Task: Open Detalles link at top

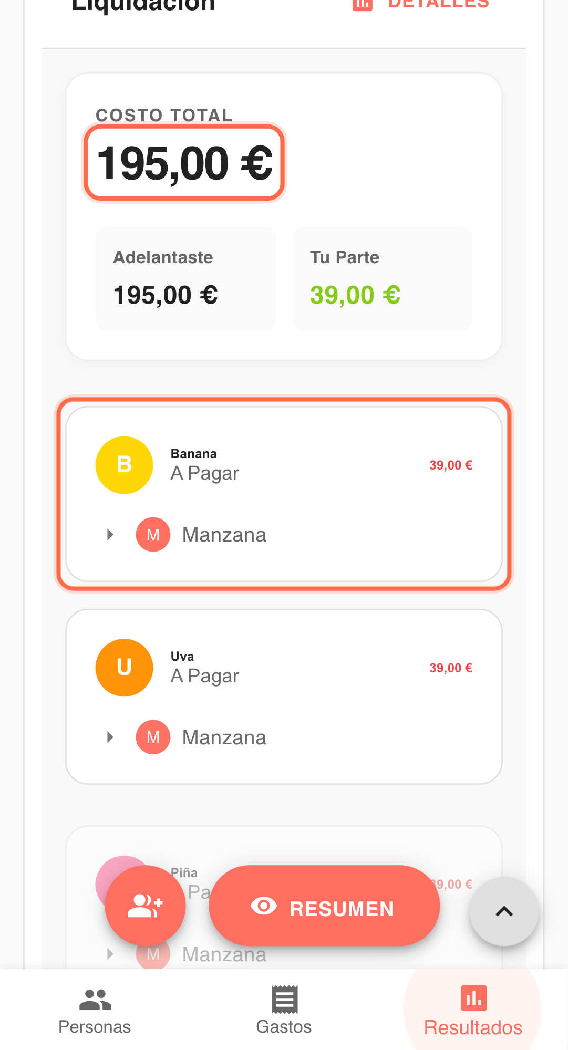Action: [438, 4]
